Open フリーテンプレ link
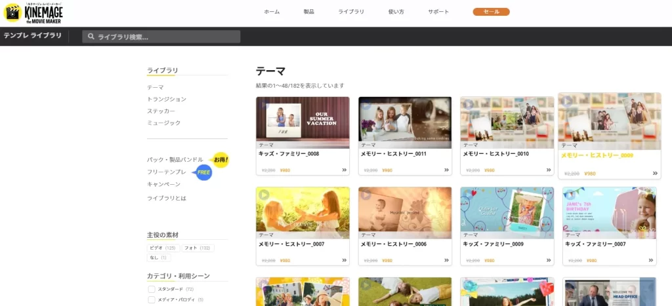The image size is (672, 306). pyautogui.click(x=166, y=172)
